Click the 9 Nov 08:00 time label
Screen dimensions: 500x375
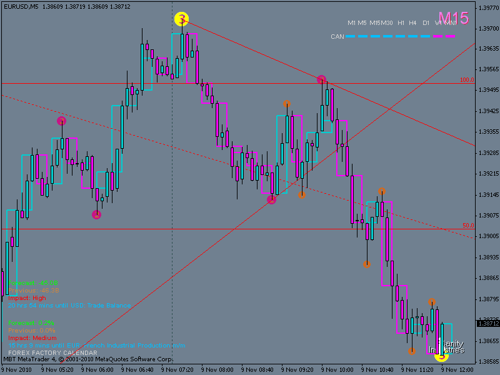pyautogui.click(x=217, y=370)
